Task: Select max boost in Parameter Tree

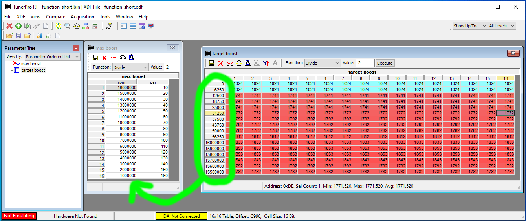Action: click(31, 64)
